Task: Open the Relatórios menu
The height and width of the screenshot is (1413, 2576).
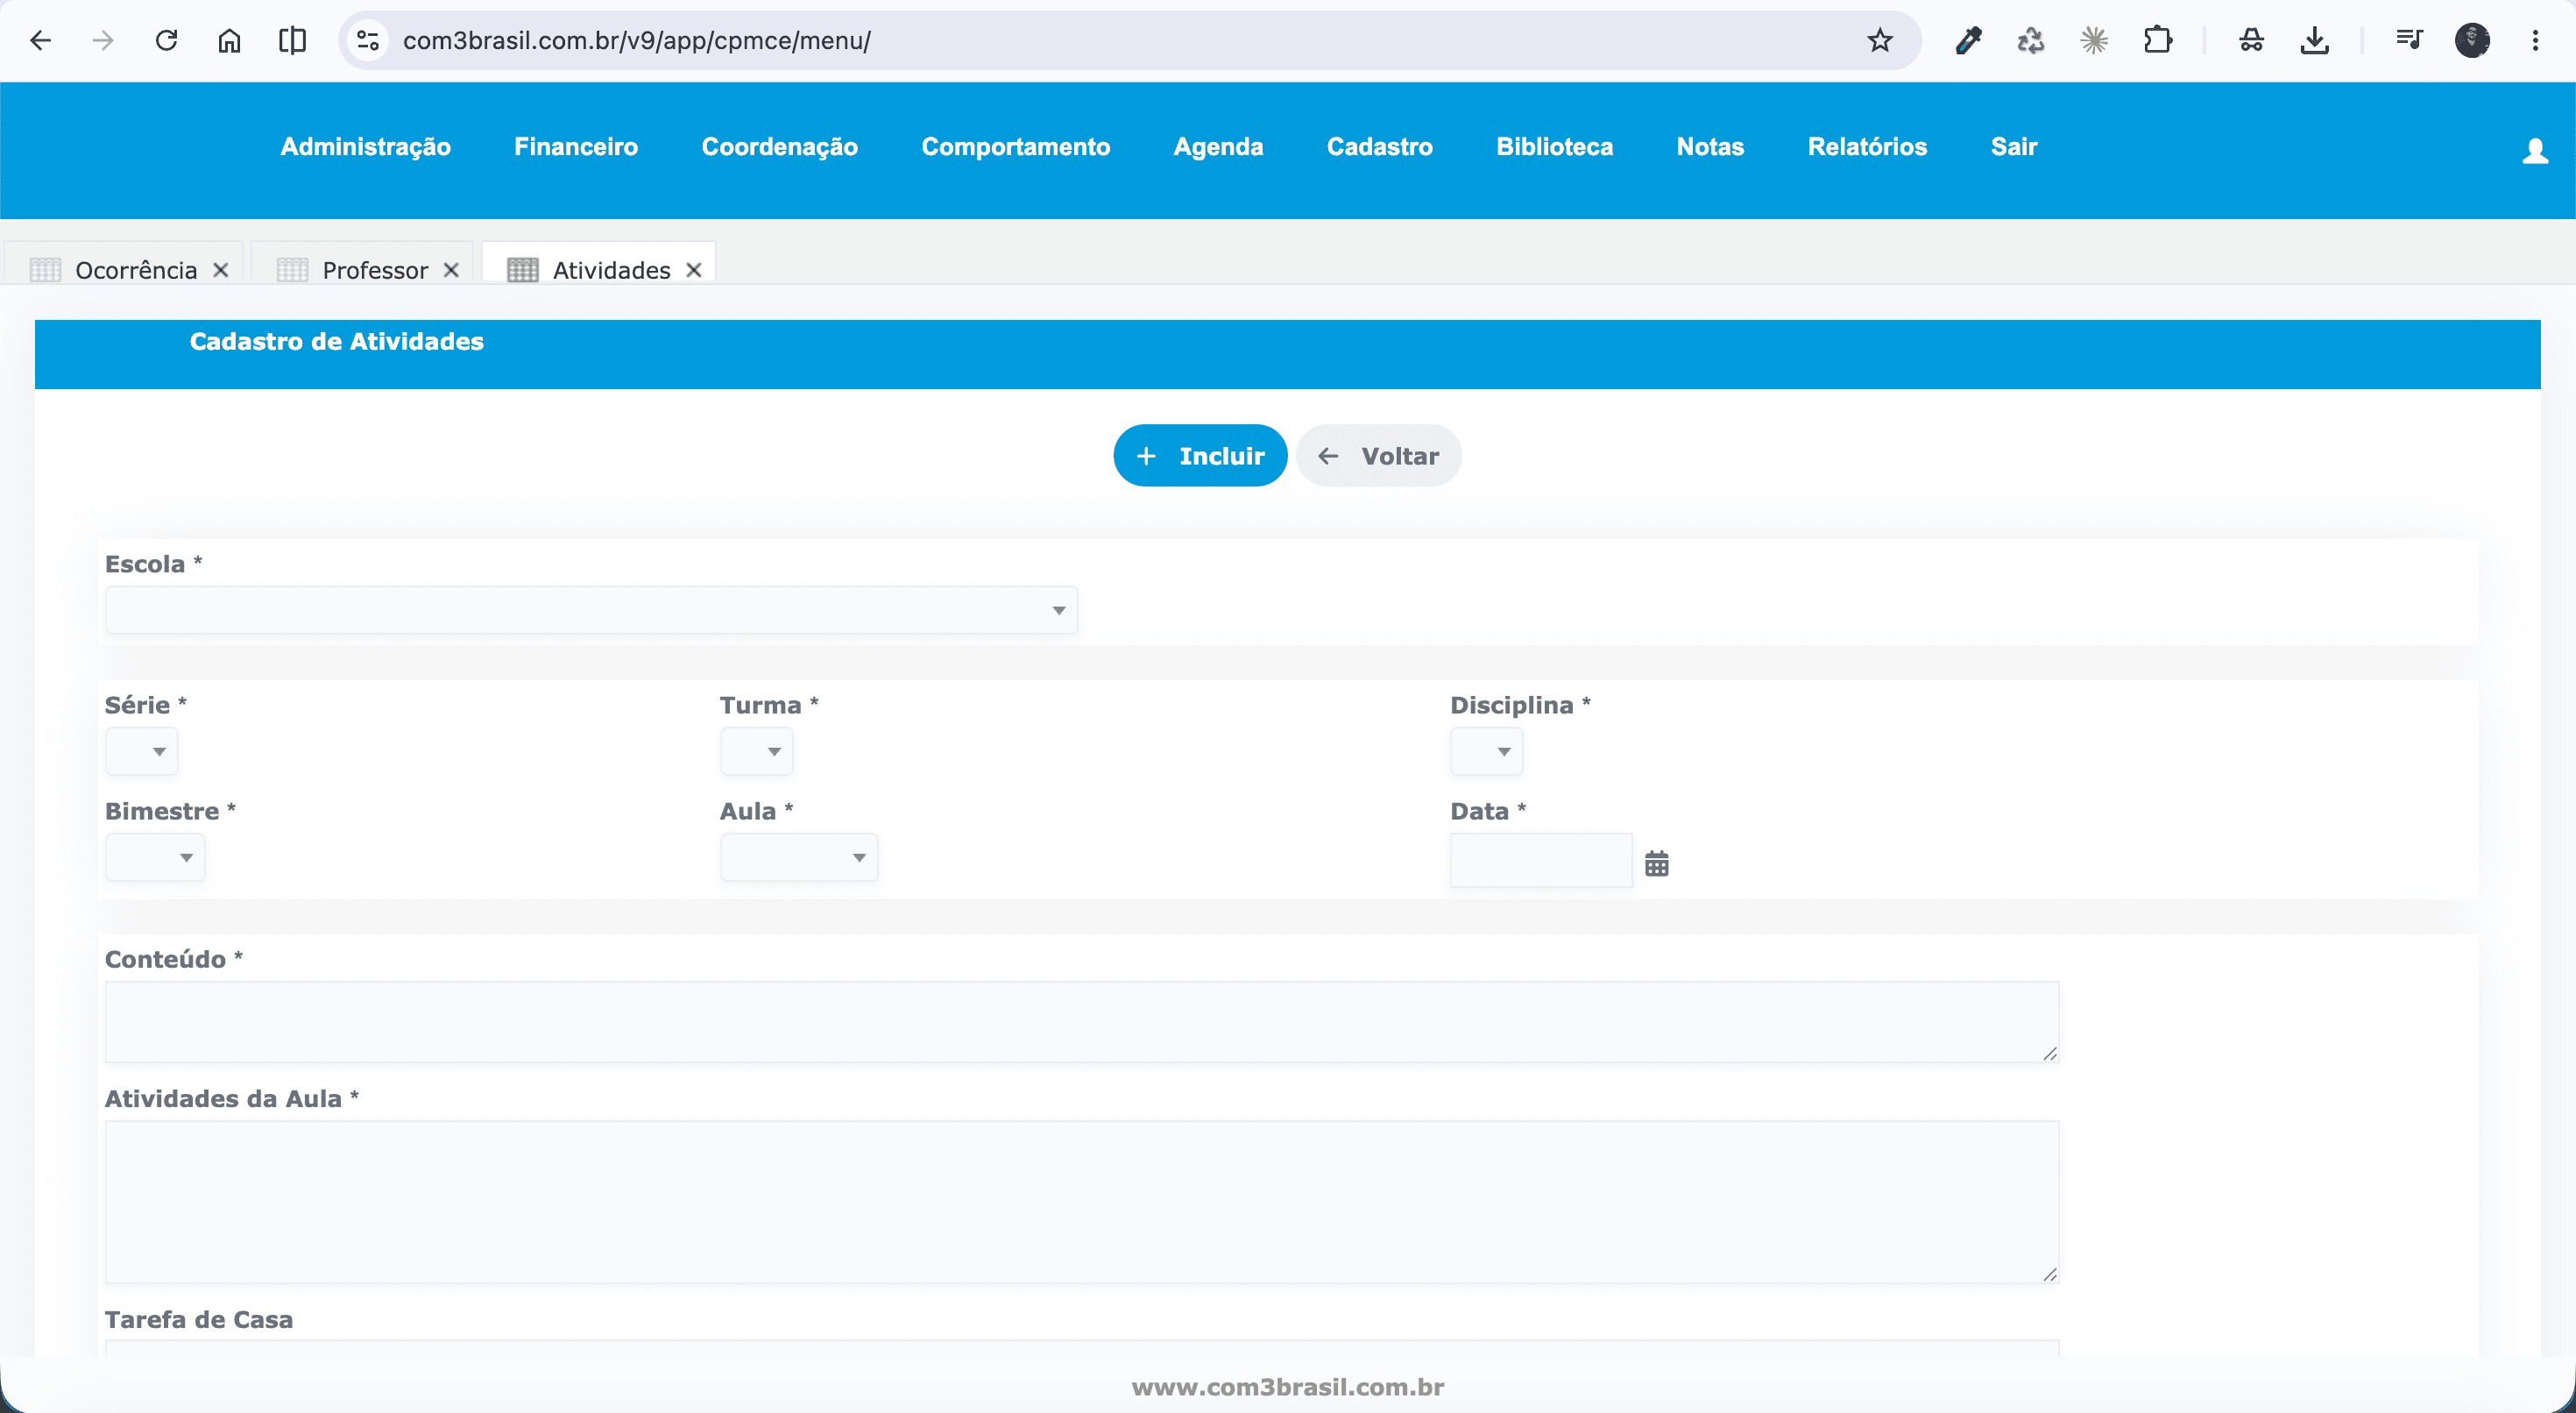Action: [1867, 147]
